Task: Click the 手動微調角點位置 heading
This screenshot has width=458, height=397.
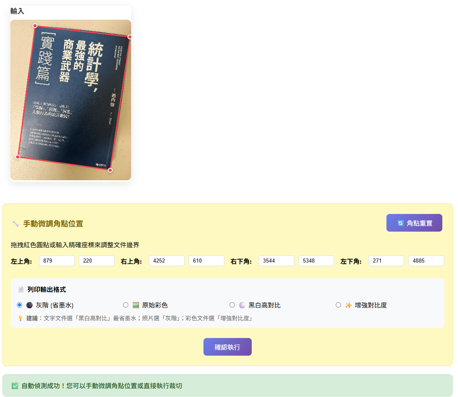Action: pos(53,224)
